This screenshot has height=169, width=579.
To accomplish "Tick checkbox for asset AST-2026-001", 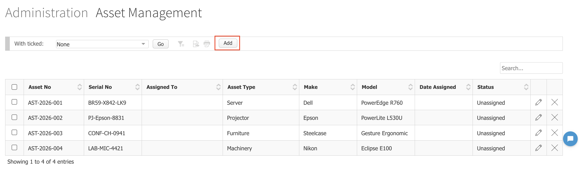I will [14, 102].
